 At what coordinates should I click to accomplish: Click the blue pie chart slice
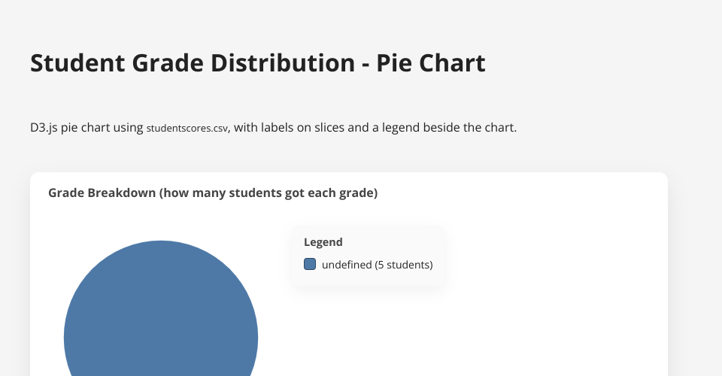click(161, 323)
